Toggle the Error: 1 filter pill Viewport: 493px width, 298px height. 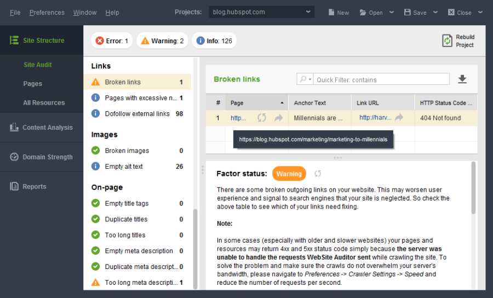(x=112, y=41)
